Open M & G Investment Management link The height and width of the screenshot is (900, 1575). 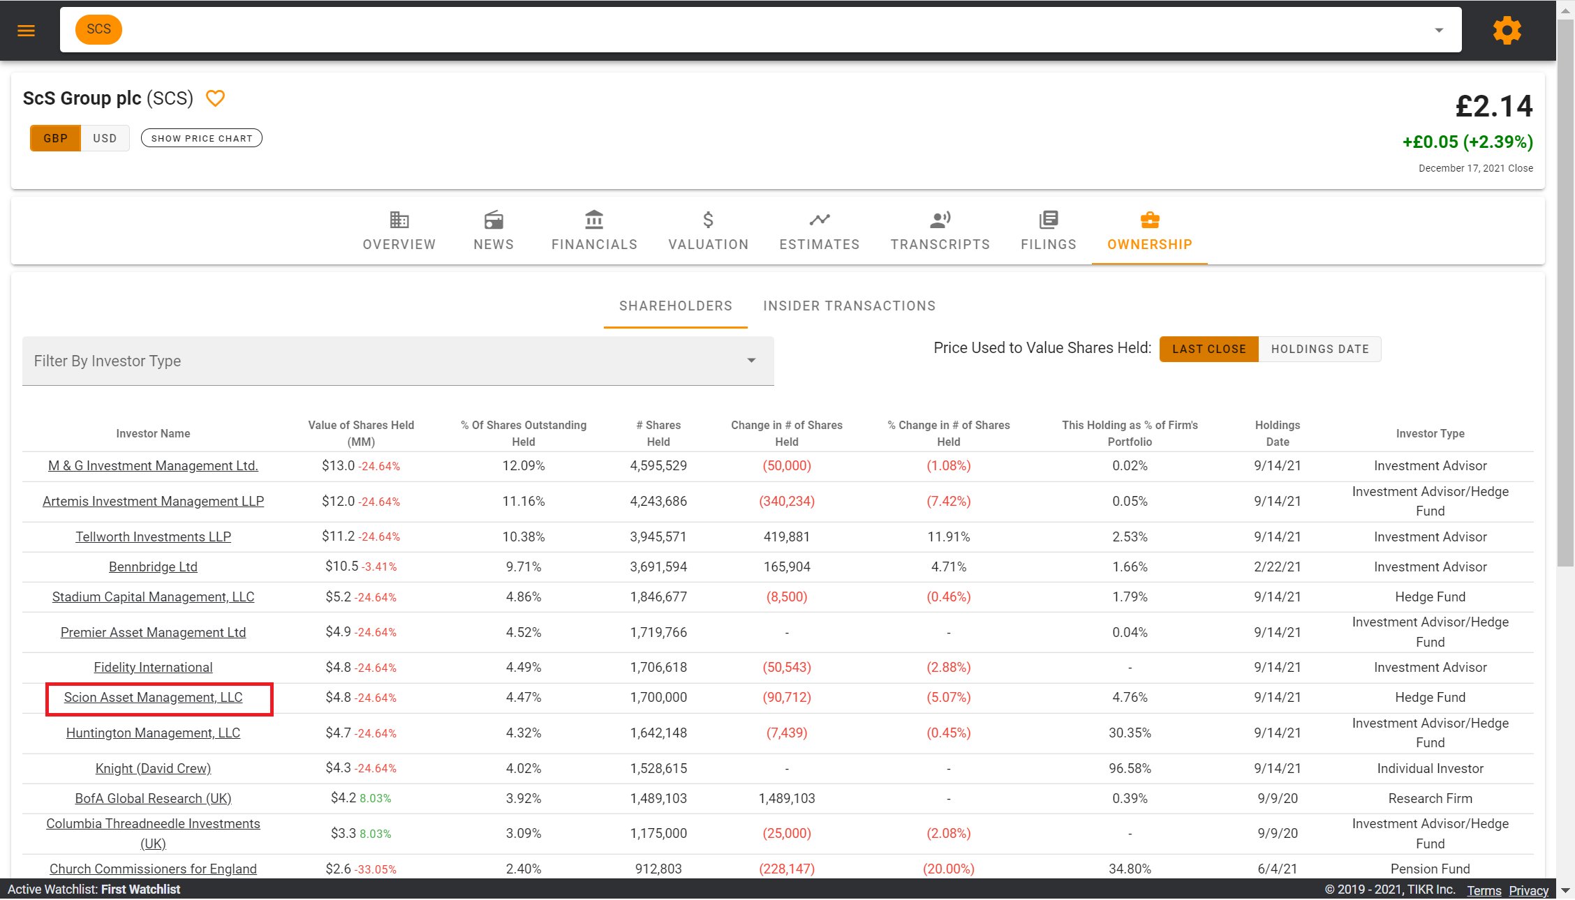click(x=153, y=465)
